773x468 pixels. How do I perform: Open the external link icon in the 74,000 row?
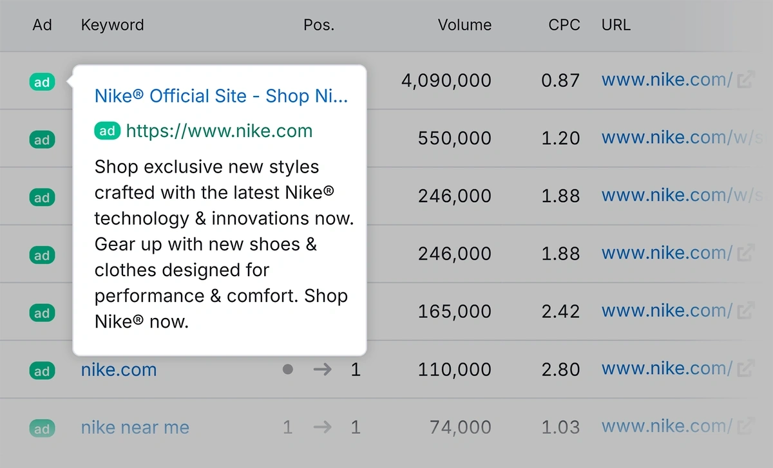[x=746, y=426]
